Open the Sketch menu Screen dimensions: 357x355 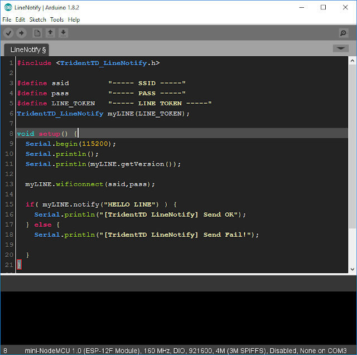38,20
